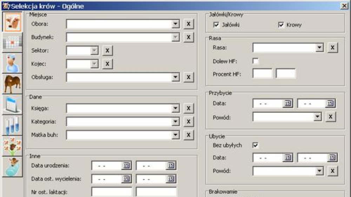This screenshot has height=197, width=351.
Task: Uncheck the Krowy checkbox
Action: point(281,25)
